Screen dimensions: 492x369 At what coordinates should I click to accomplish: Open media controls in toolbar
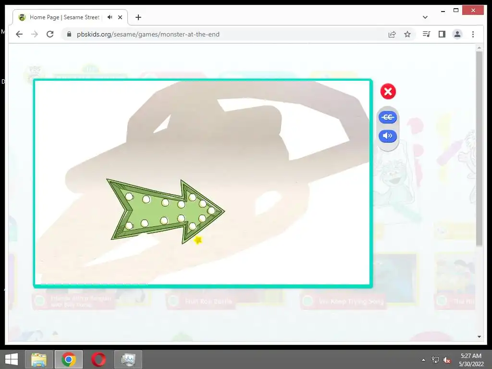tap(426, 34)
